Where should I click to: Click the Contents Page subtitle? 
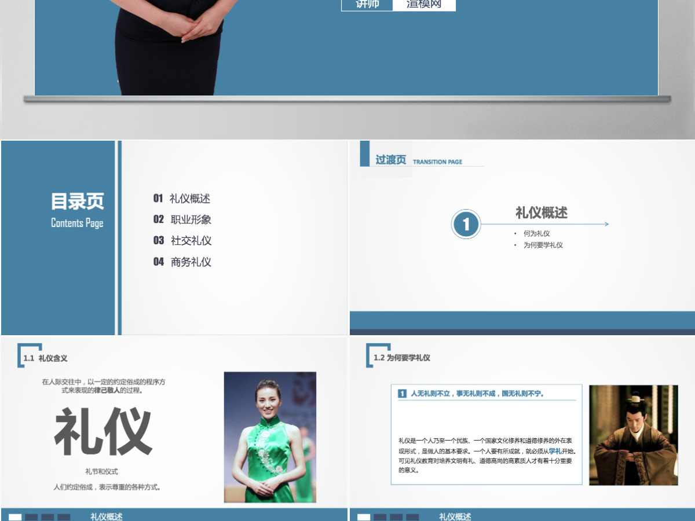point(77,223)
